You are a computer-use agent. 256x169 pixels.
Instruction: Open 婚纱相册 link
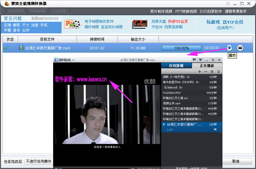pyautogui.click(x=91, y=27)
